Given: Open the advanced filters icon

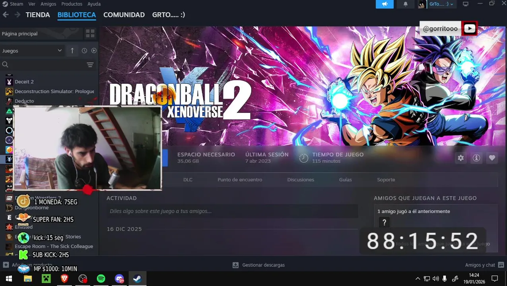Looking at the screenshot, I should point(90,65).
